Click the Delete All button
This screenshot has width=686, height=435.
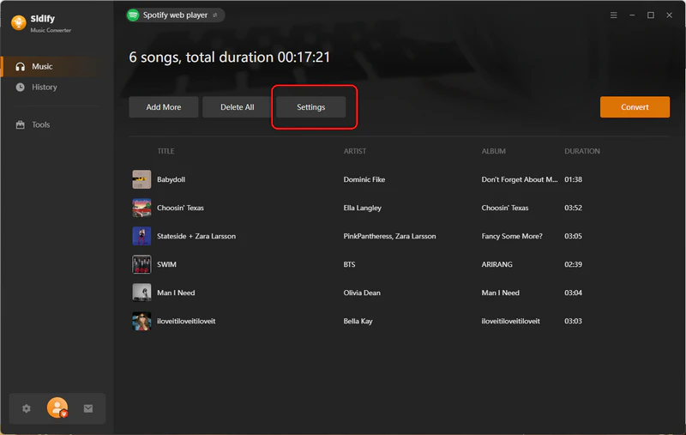(238, 107)
